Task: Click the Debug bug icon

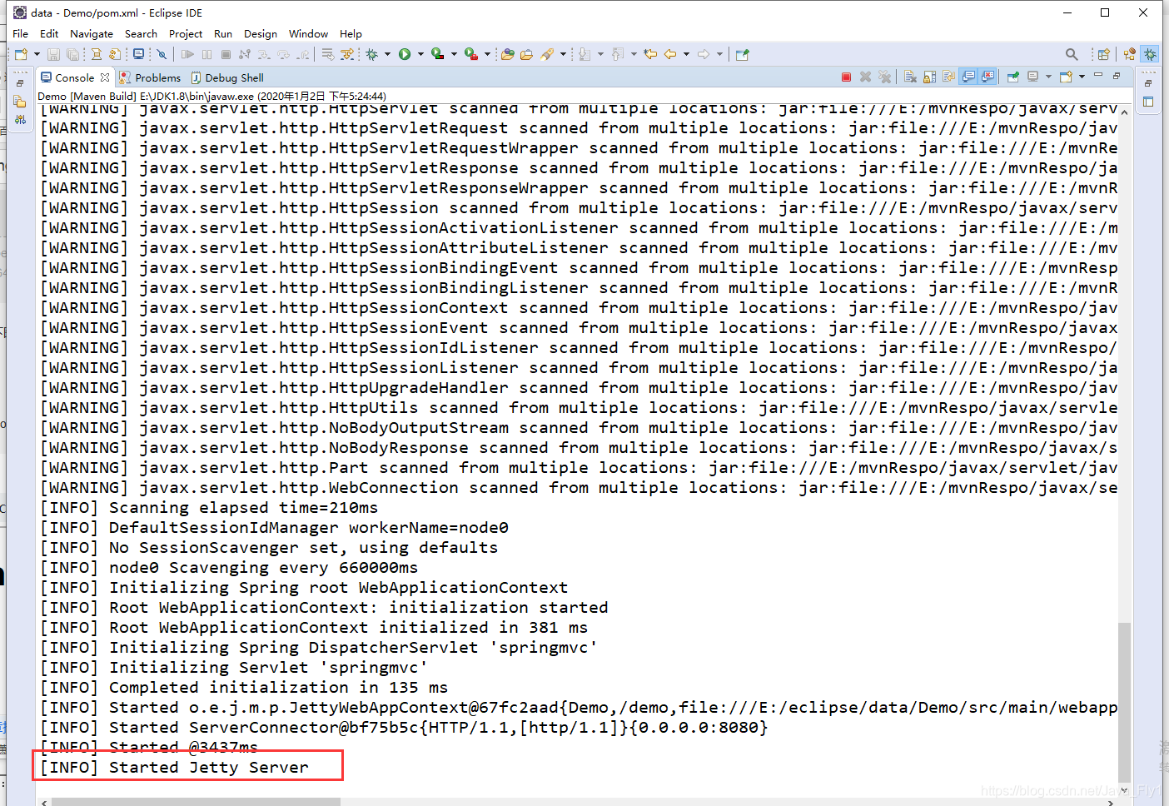Action: 372,54
